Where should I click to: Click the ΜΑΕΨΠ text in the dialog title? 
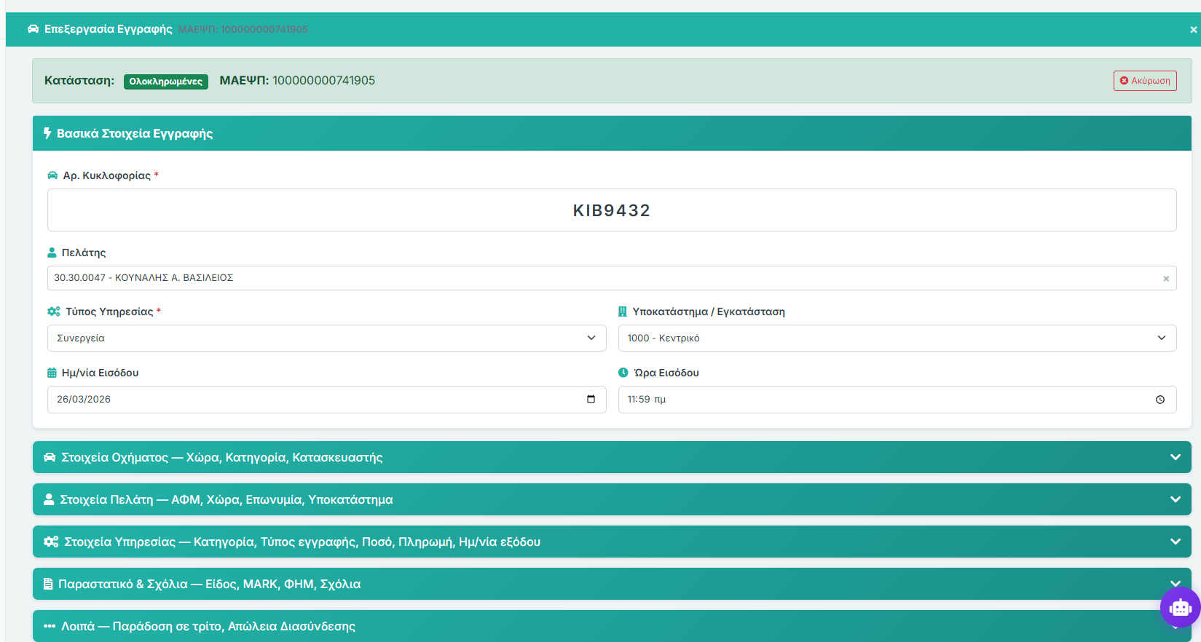click(x=243, y=30)
